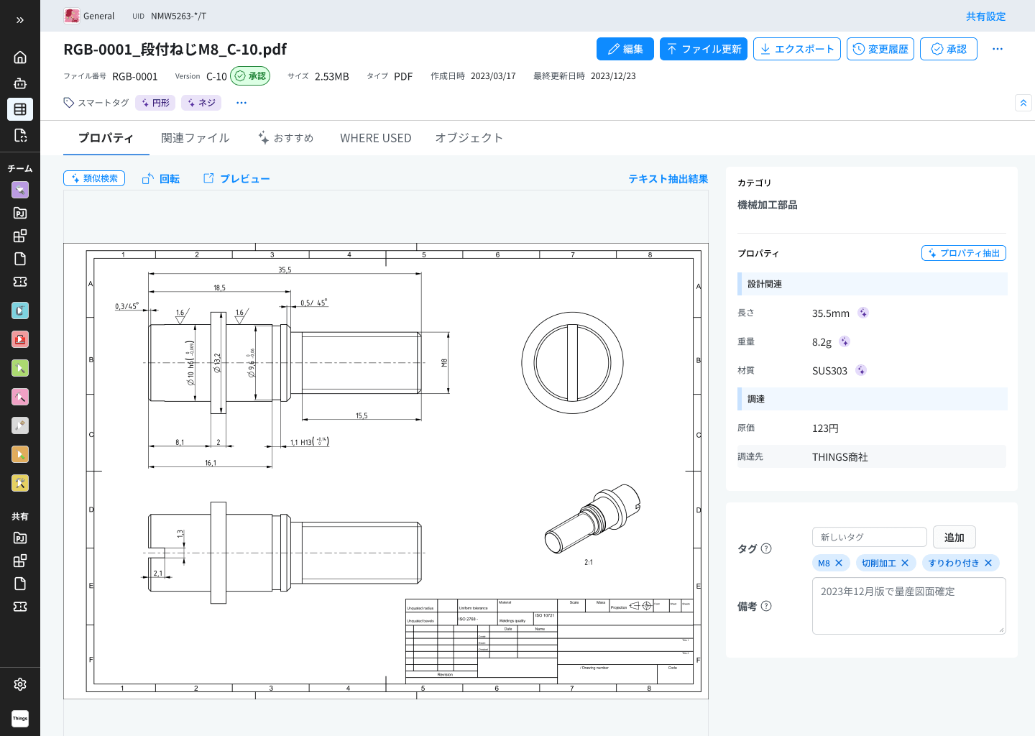
Task: Open the robot assistant icon in the sidebar
Action: pyautogui.click(x=20, y=83)
